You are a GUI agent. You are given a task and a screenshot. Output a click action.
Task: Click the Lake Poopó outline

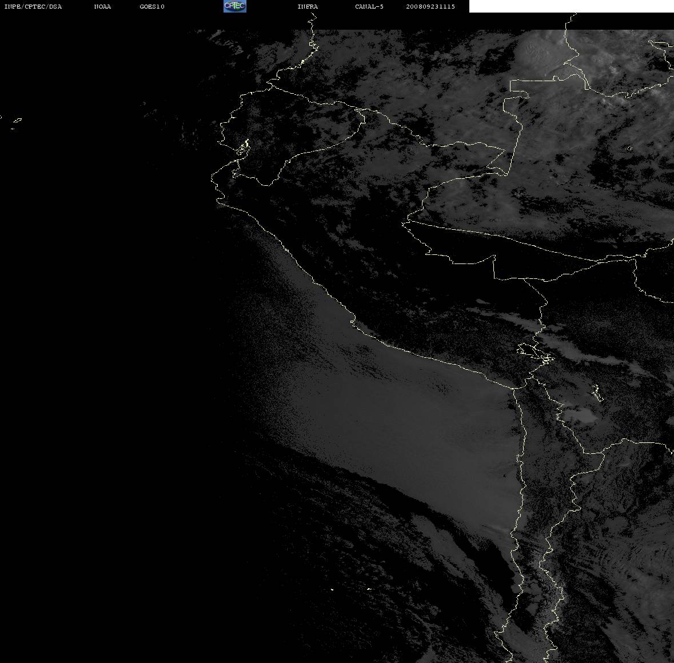(597, 393)
